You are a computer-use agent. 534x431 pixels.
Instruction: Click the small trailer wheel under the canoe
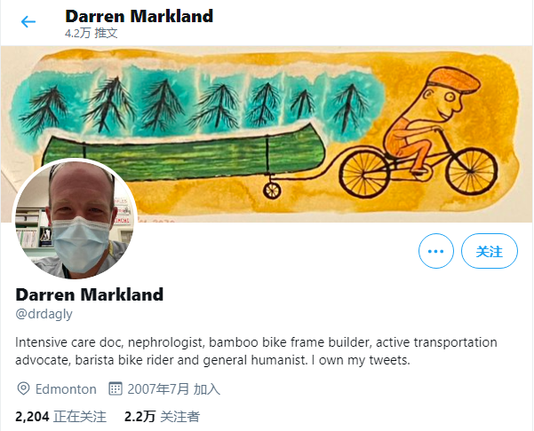[272, 191]
